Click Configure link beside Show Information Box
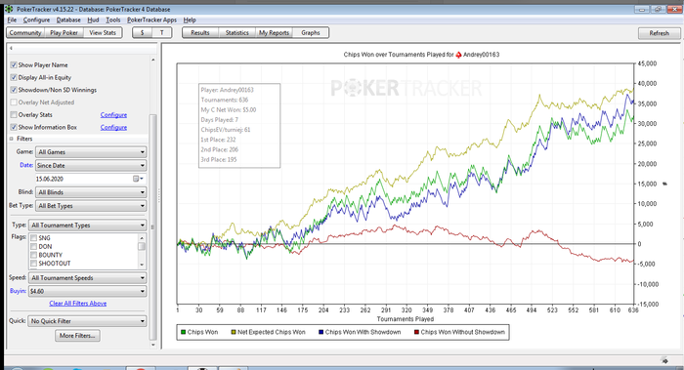The image size is (684, 370). (x=113, y=127)
